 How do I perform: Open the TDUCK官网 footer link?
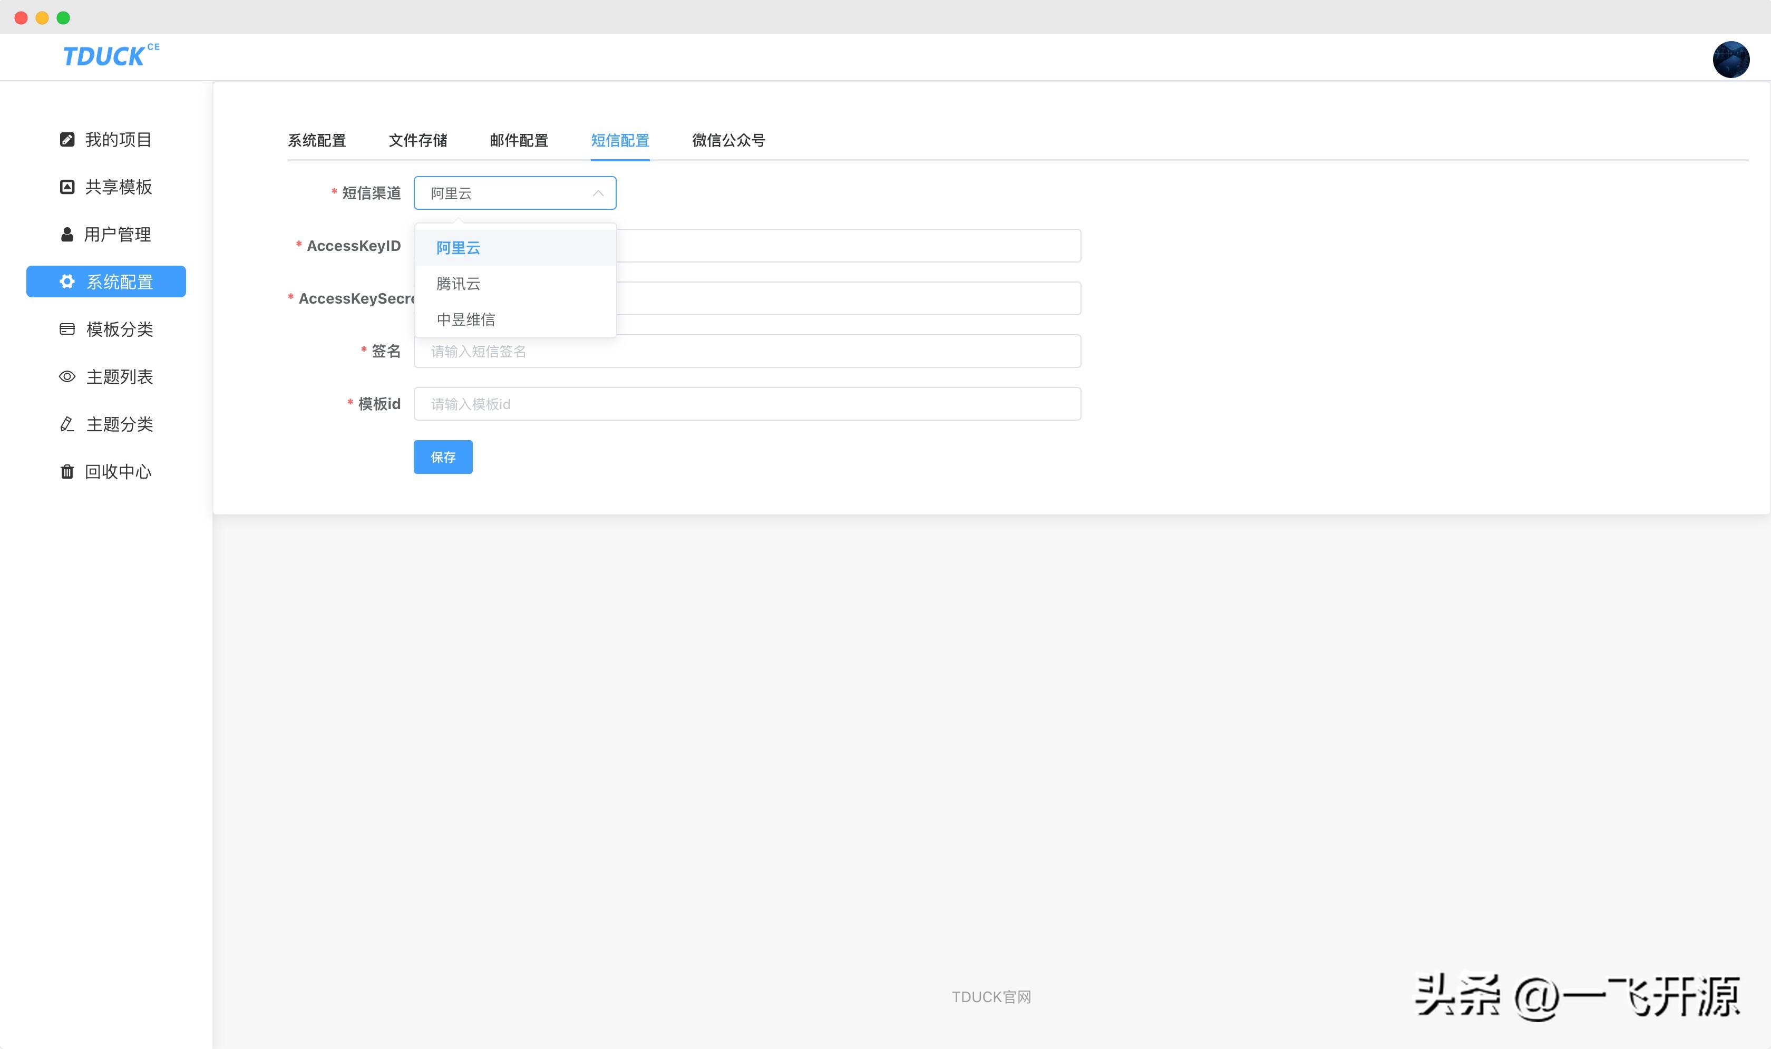click(x=991, y=997)
